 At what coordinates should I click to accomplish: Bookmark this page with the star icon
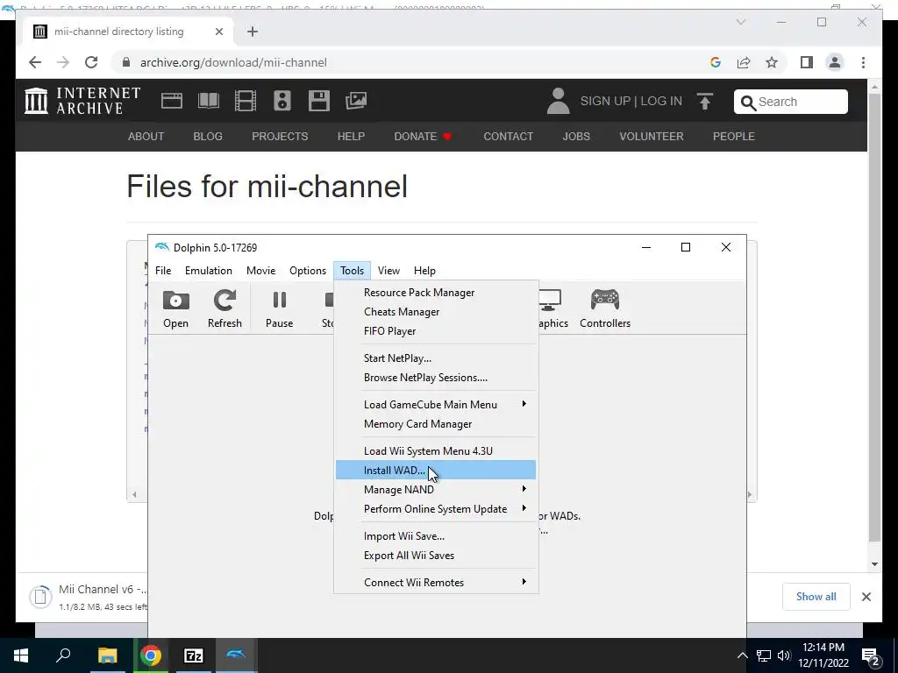pos(772,62)
